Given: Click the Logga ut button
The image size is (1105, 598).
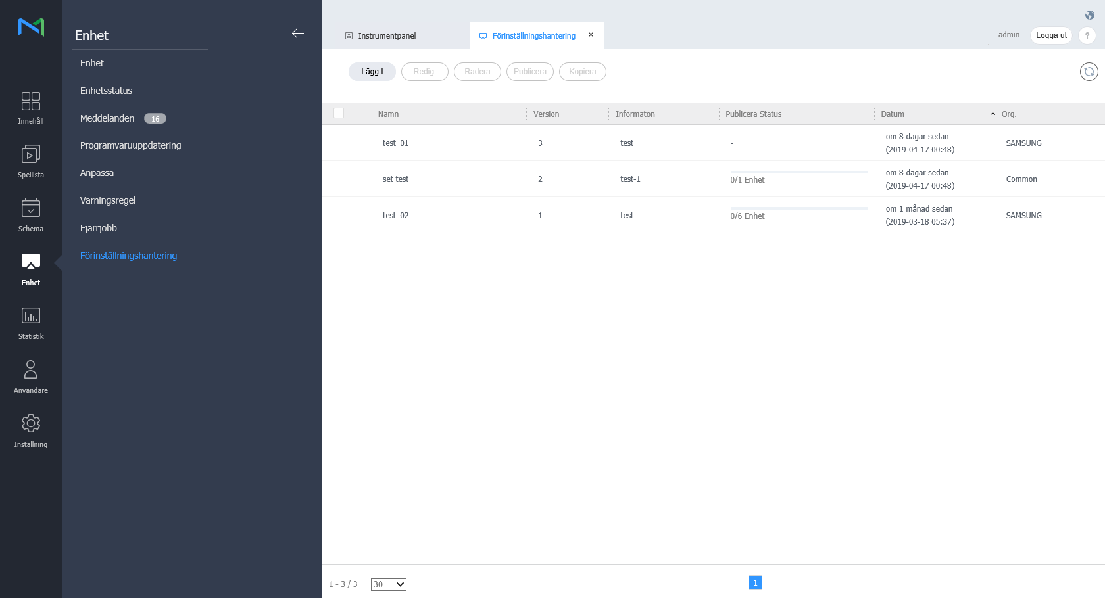Looking at the screenshot, I should (1051, 35).
